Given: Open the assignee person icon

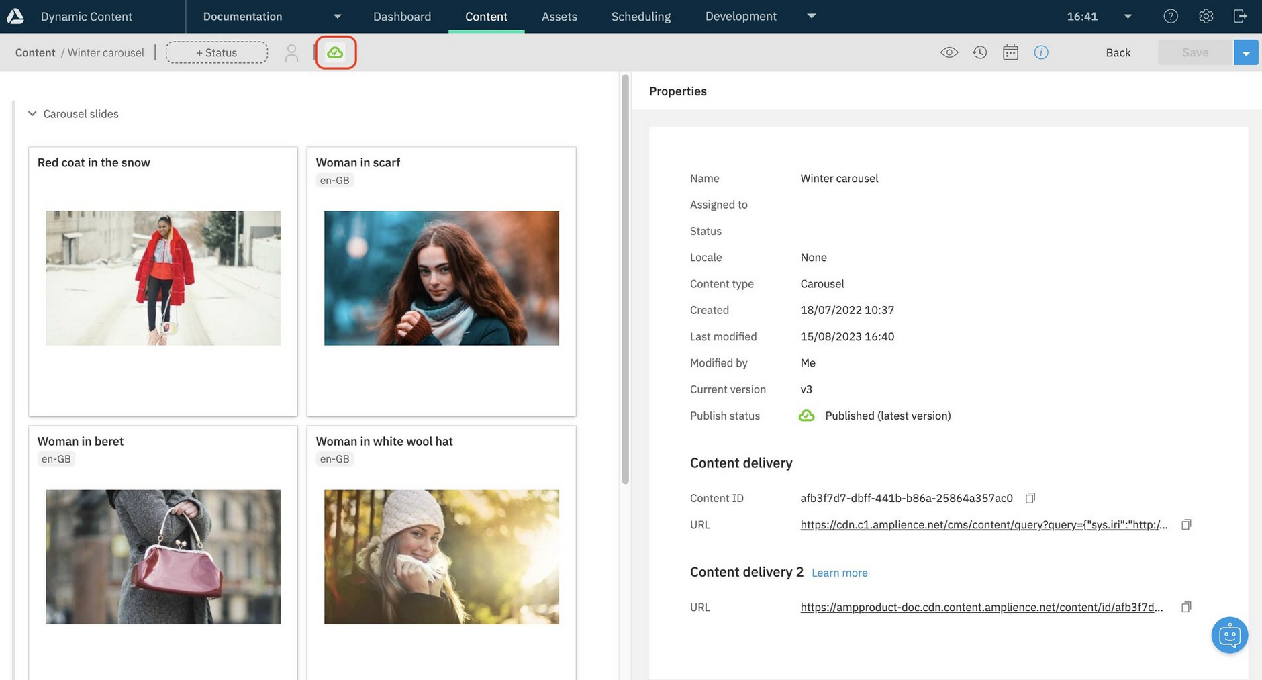Looking at the screenshot, I should click(291, 53).
